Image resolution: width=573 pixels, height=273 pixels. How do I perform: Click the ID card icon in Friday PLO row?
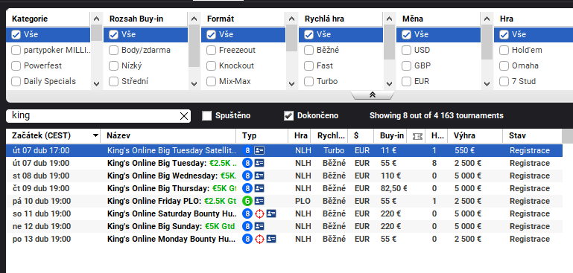259,201
